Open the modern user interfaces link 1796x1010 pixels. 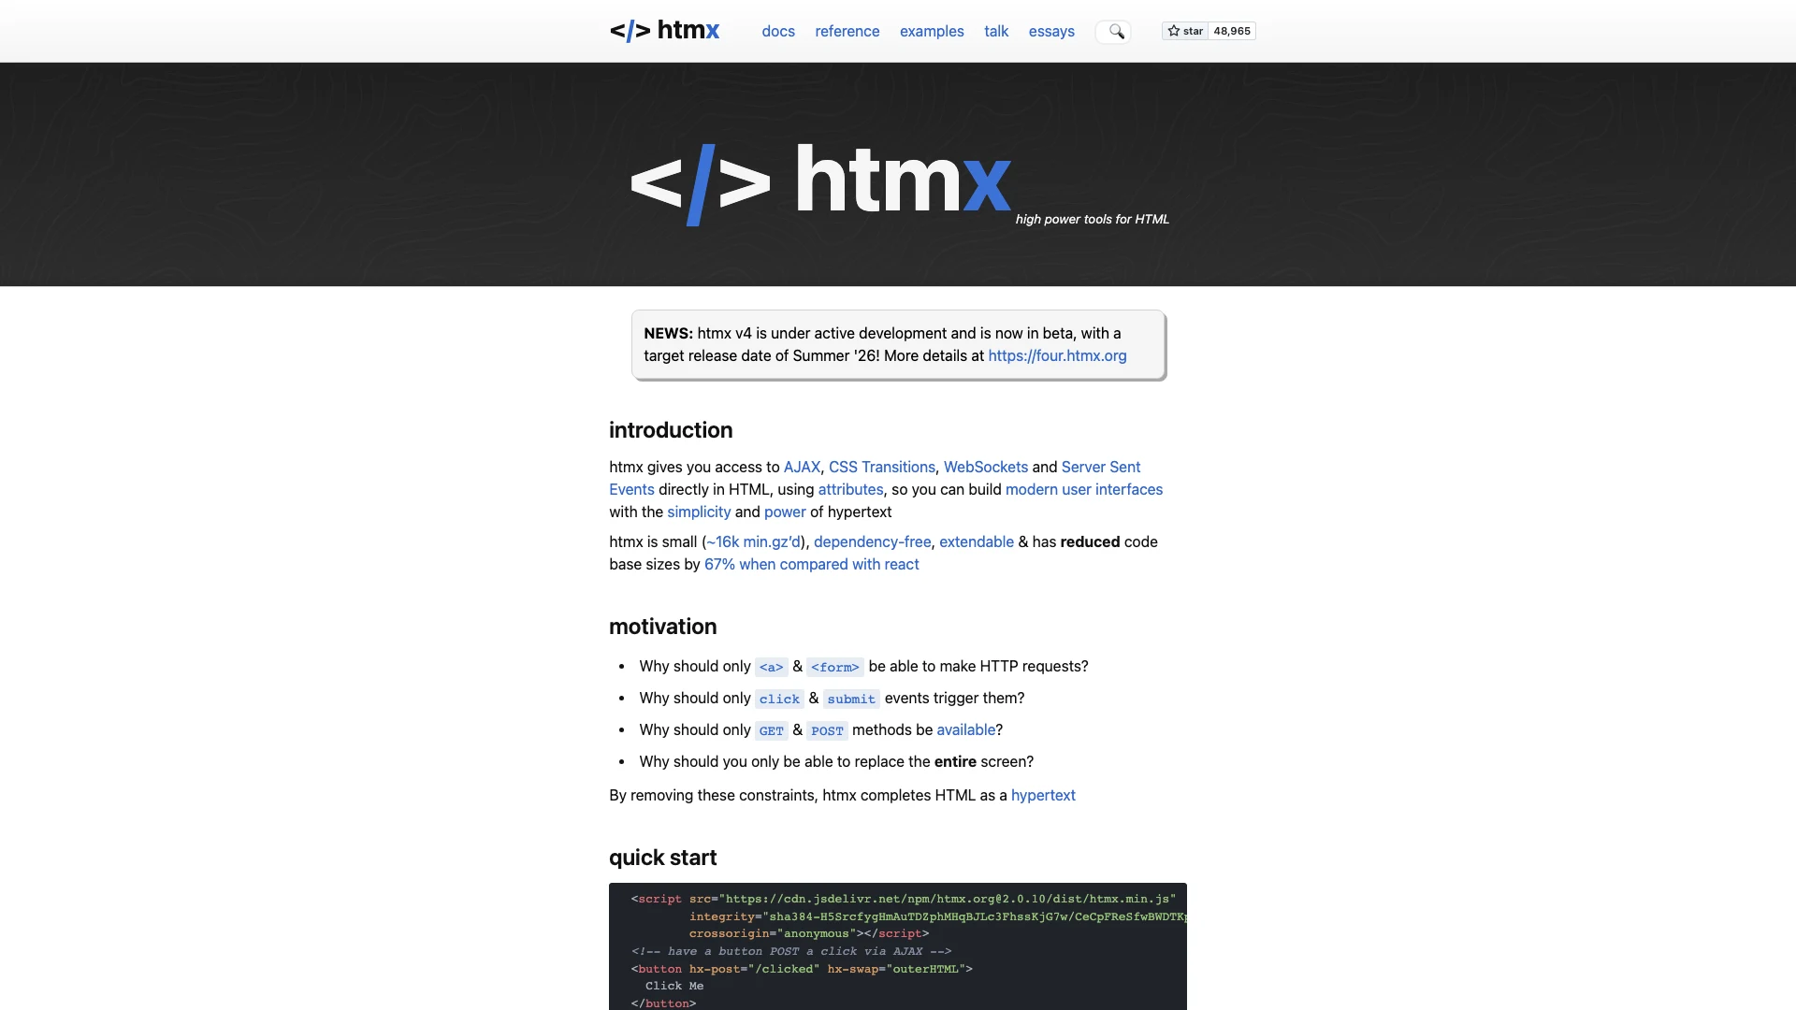click(x=1084, y=489)
